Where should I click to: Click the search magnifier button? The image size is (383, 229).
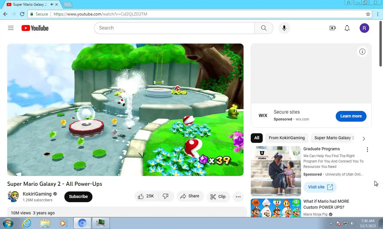264,28
